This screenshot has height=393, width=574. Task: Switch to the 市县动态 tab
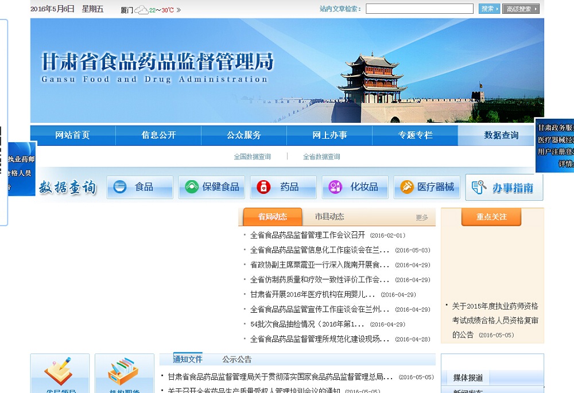coord(329,217)
